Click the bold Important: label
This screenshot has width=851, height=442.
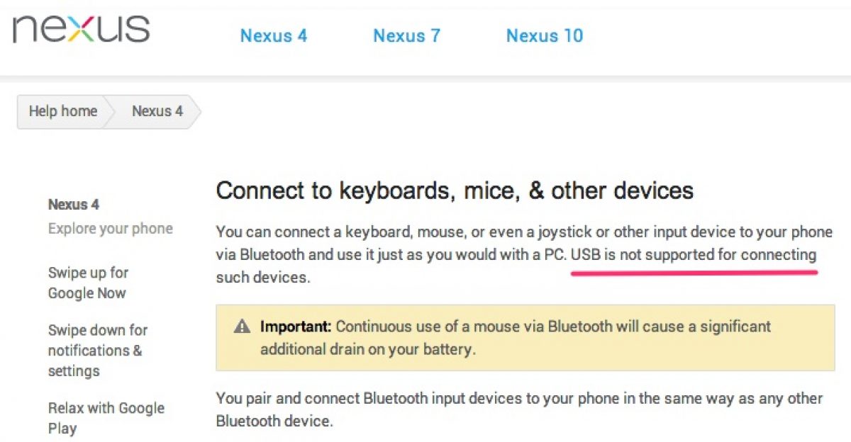(296, 327)
